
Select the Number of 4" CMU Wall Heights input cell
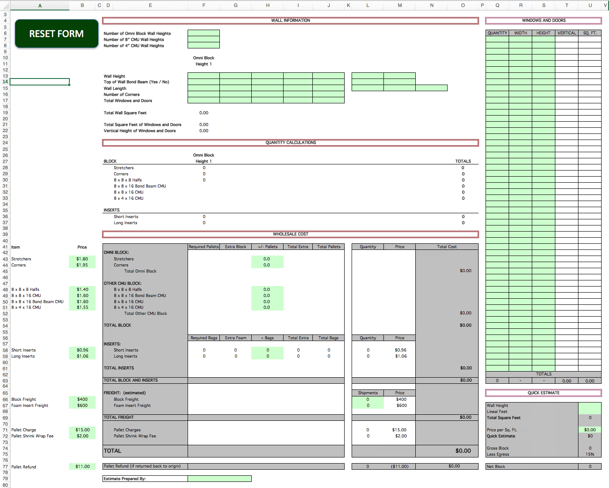[204, 45]
